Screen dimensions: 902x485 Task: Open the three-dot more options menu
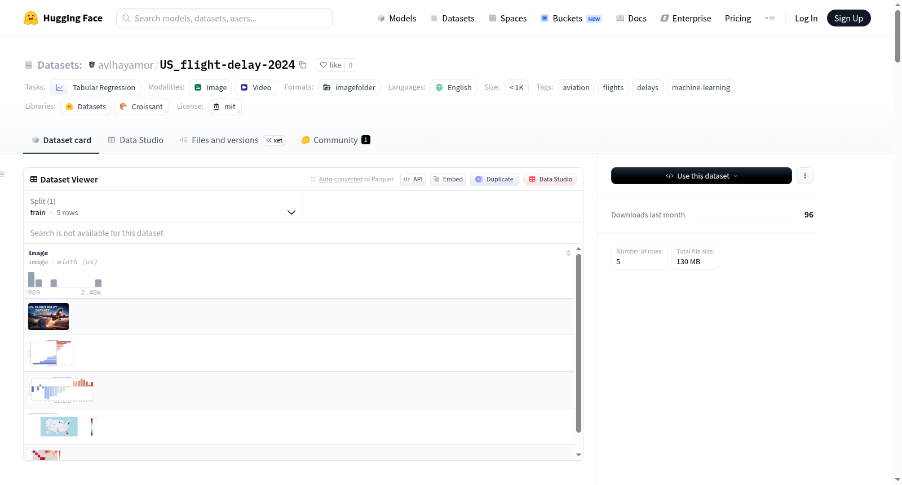(x=805, y=176)
